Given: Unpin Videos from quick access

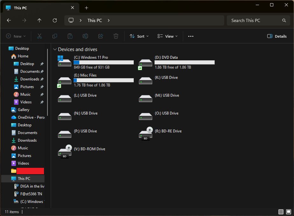Looking at the screenshot, I should tap(42, 102).
